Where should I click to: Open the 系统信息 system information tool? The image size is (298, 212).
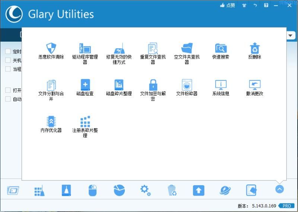click(221, 87)
